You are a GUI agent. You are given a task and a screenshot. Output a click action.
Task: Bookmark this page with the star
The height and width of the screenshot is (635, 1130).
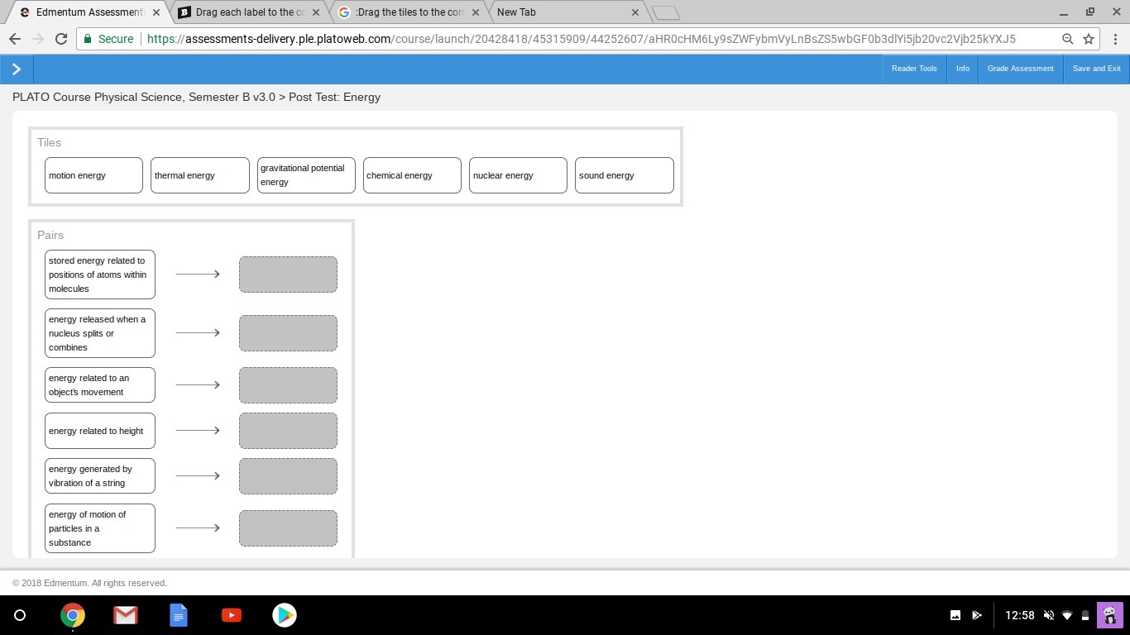coord(1089,39)
